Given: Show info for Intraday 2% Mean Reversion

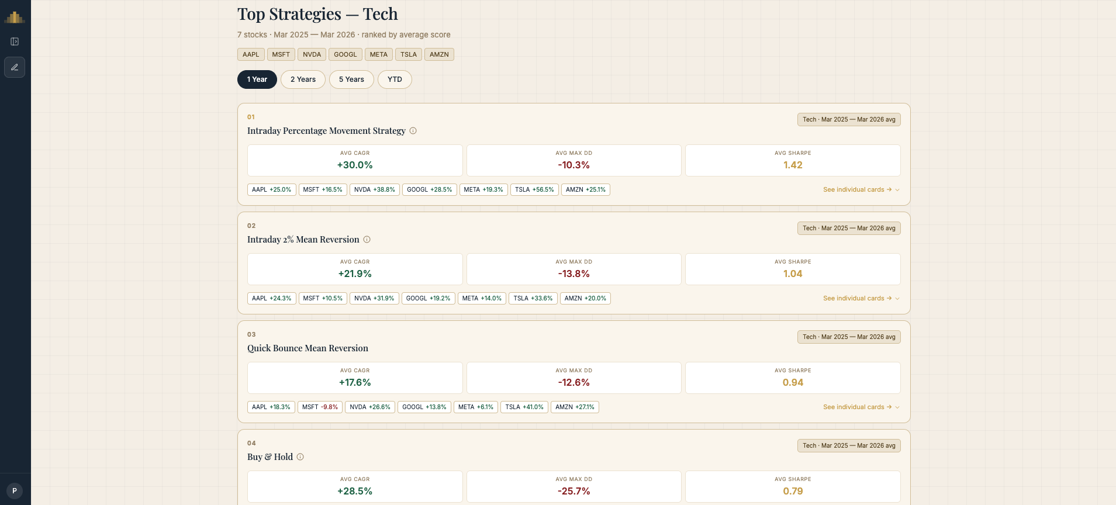Looking at the screenshot, I should (367, 240).
